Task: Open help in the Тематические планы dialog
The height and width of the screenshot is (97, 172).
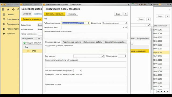Action: [x=126, y=14]
